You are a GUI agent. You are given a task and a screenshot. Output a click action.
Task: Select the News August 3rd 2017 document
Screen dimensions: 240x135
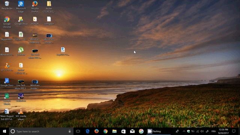(7, 114)
